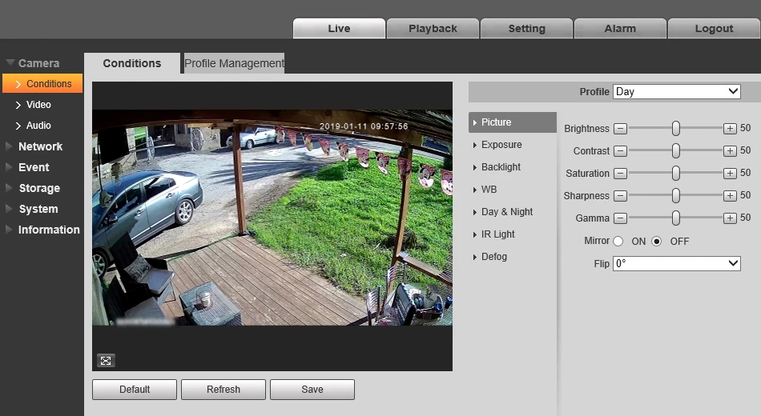761x416 pixels.
Task: Expand the Storage section in sidebar
Action: (x=33, y=188)
